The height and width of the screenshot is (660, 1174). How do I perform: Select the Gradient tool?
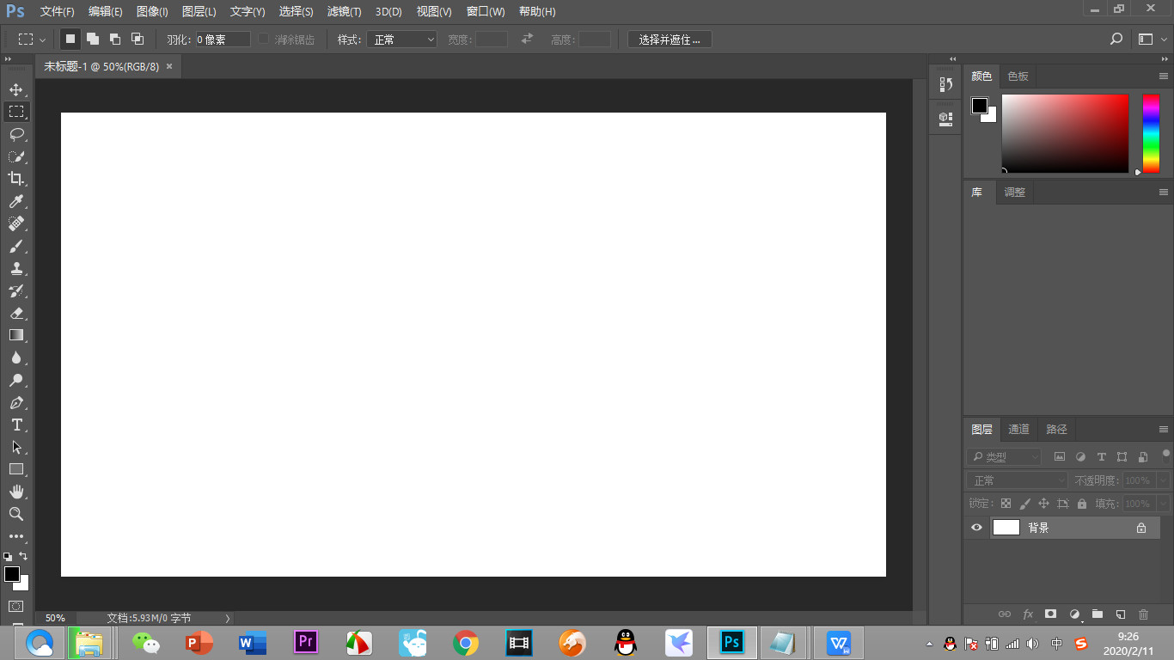point(16,335)
